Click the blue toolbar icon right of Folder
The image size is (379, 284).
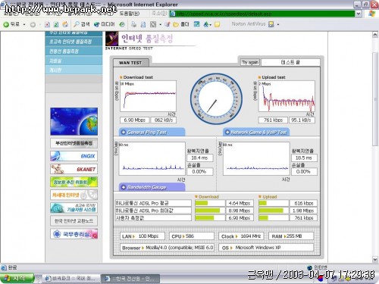196,24
